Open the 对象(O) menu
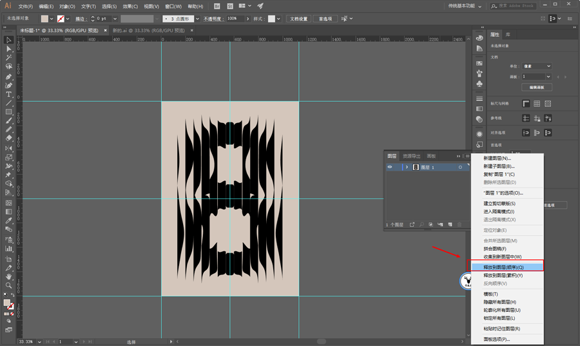The width and height of the screenshot is (580, 346). (67, 6)
